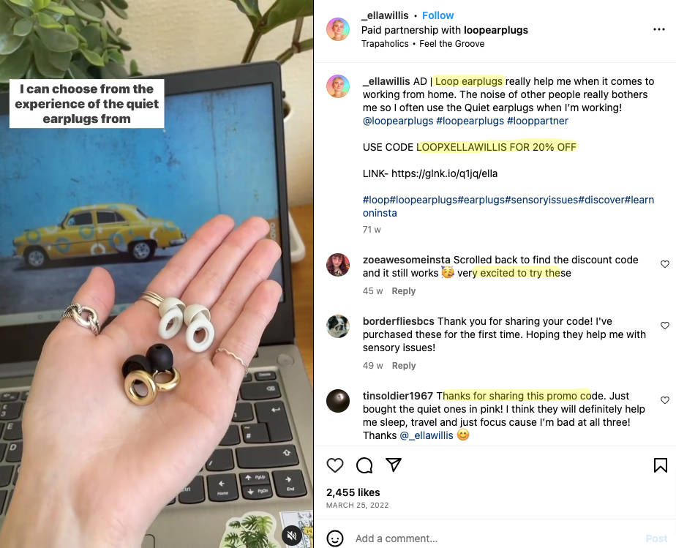Open comments via the speech bubble icon

(x=364, y=465)
